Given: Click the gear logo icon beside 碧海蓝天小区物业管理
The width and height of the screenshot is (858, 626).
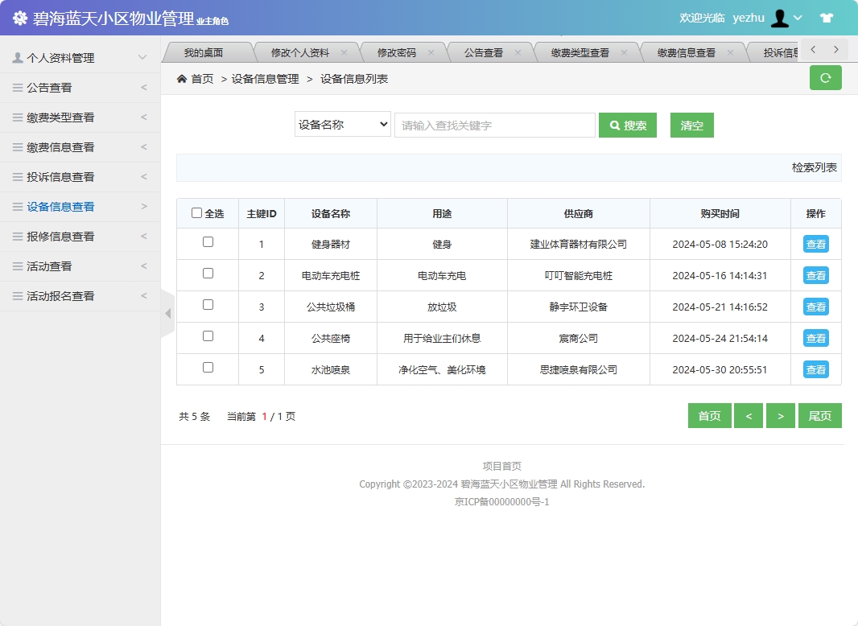Looking at the screenshot, I should pos(19,17).
